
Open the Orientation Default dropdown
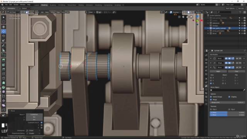25,8
